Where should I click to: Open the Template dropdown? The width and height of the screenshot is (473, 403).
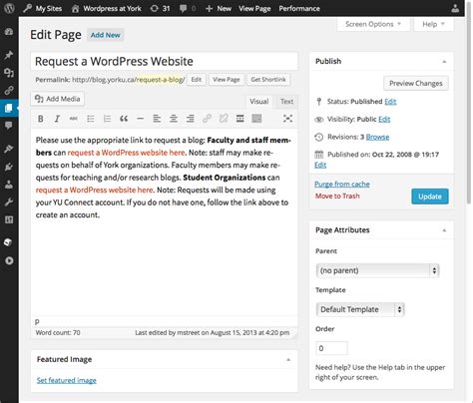point(360,309)
